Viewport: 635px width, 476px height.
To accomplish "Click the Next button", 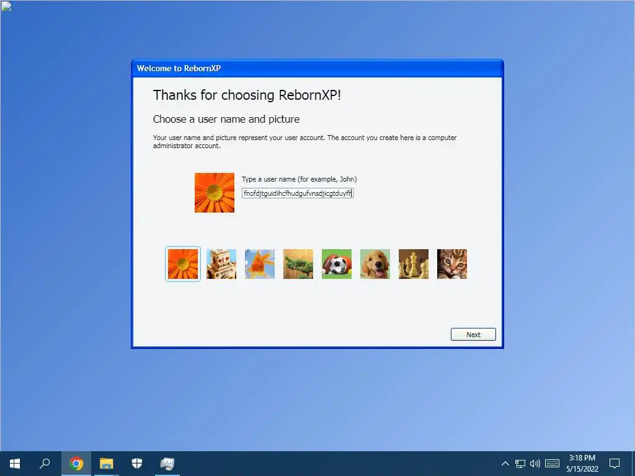I will pyautogui.click(x=473, y=334).
